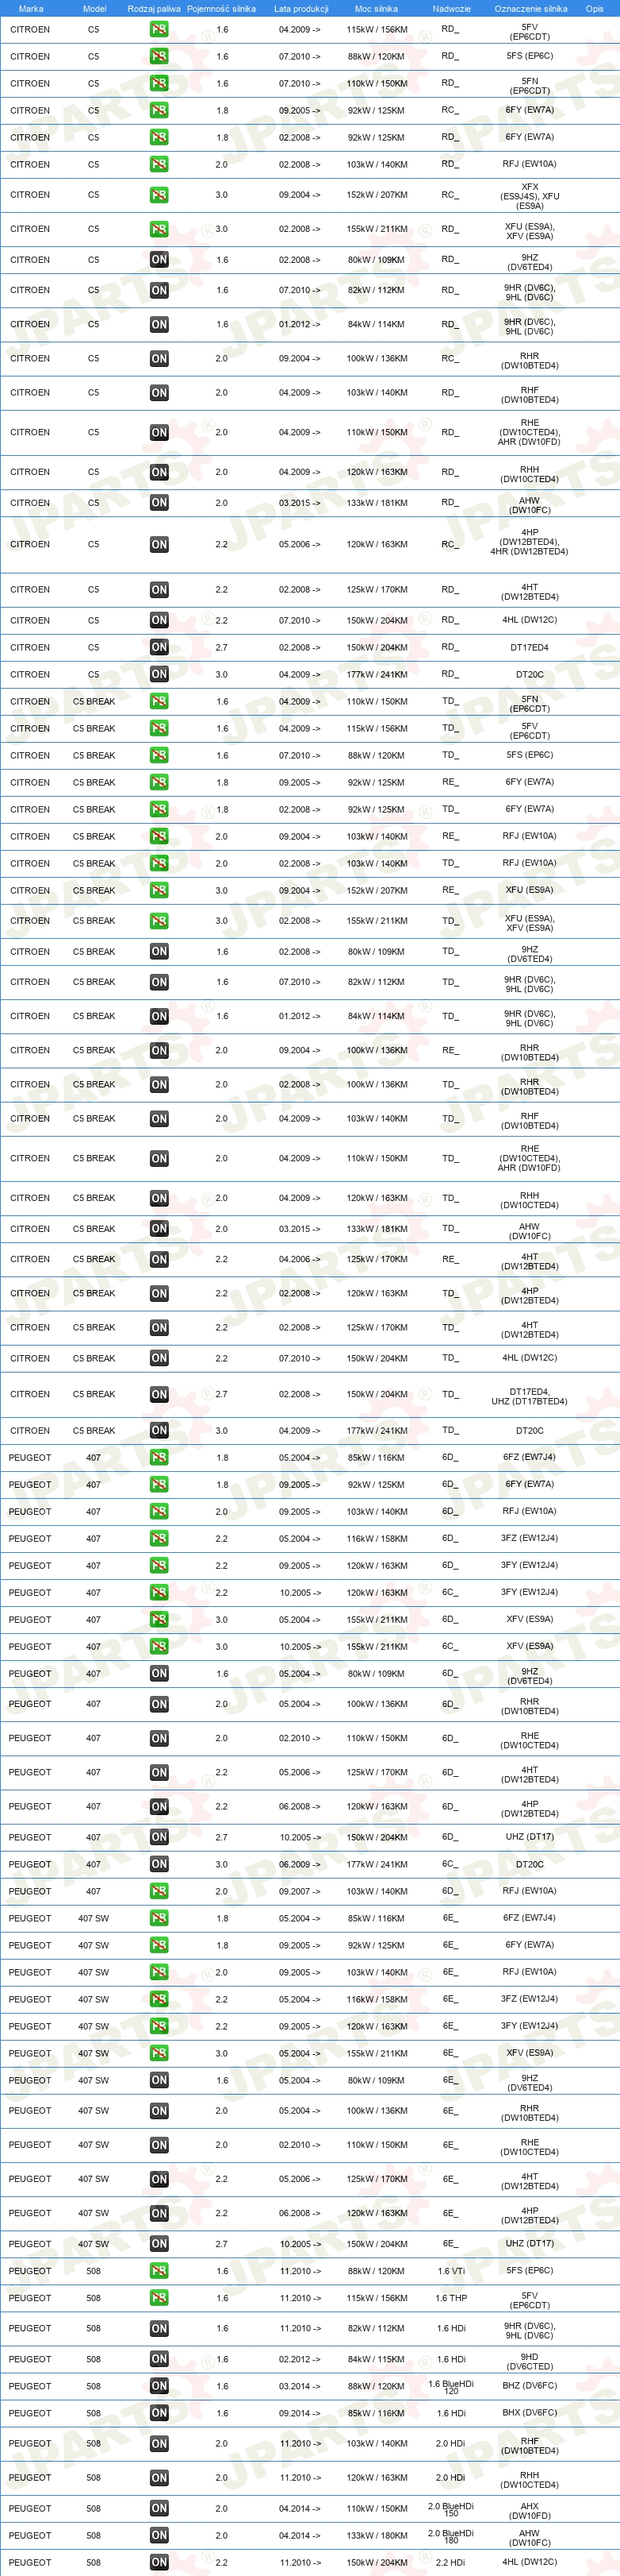Click 'BHZ (DV6FC)' engine code
The width and height of the screenshot is (620, 2576).
pyautogui.click(x=530, y=2386)
